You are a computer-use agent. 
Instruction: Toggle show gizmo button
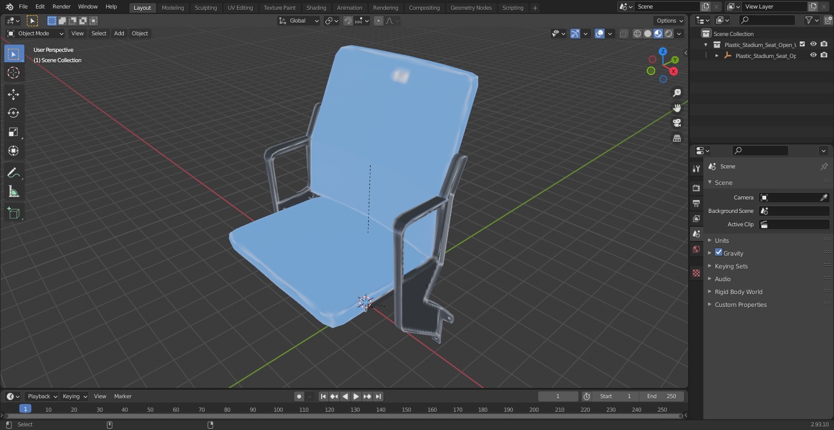pyautogui.click(x=575, y=34)
